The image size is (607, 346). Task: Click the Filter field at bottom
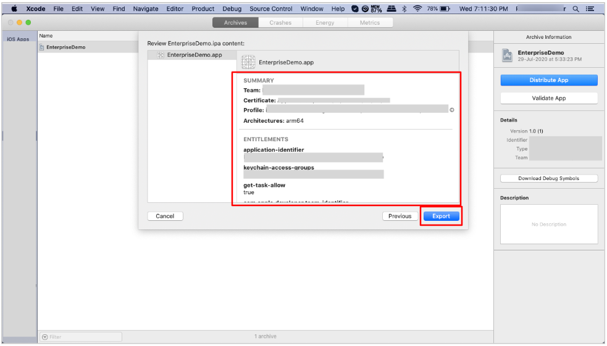coord(81,337)
